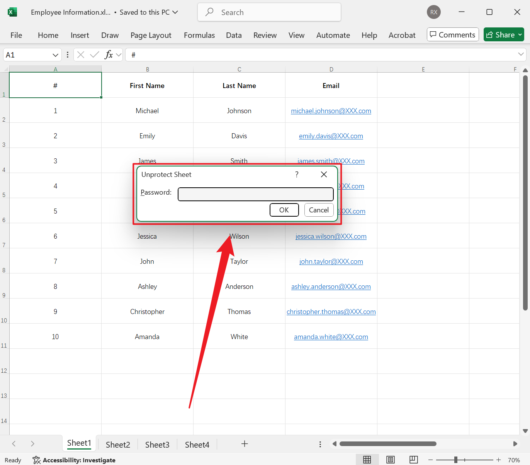The height and width of the screenshot is (465, 530).
Task: Open the Accessibility: Investigate checker
Action: (x=74, y=460)
